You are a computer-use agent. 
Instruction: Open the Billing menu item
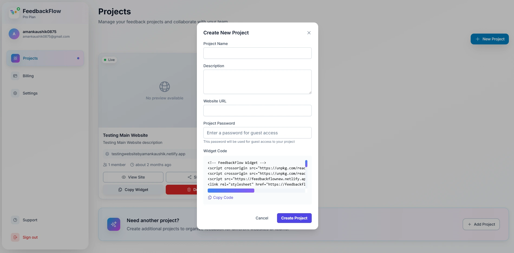coord(28,76)
